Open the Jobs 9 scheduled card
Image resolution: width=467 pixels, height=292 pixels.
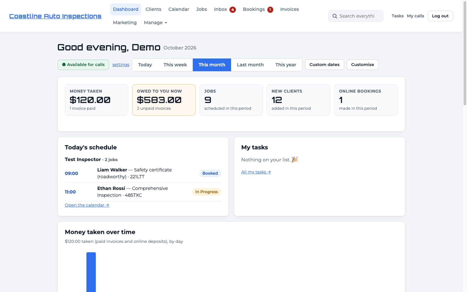click(231, 100)
